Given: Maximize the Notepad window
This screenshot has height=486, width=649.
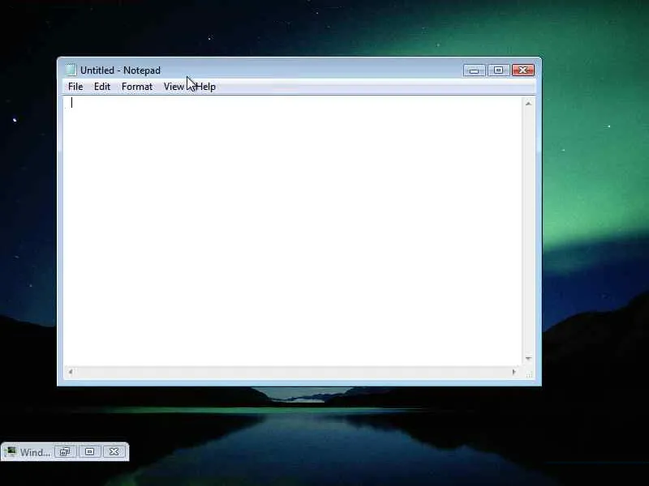Looking at the screenshot, I should pyautogui.click(x=498, y=70).
